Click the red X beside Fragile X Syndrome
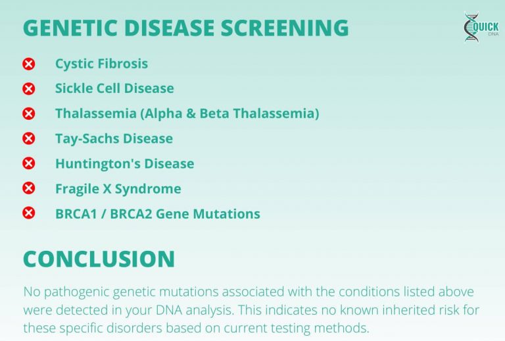The image size is (505, 341). (29, 188)
